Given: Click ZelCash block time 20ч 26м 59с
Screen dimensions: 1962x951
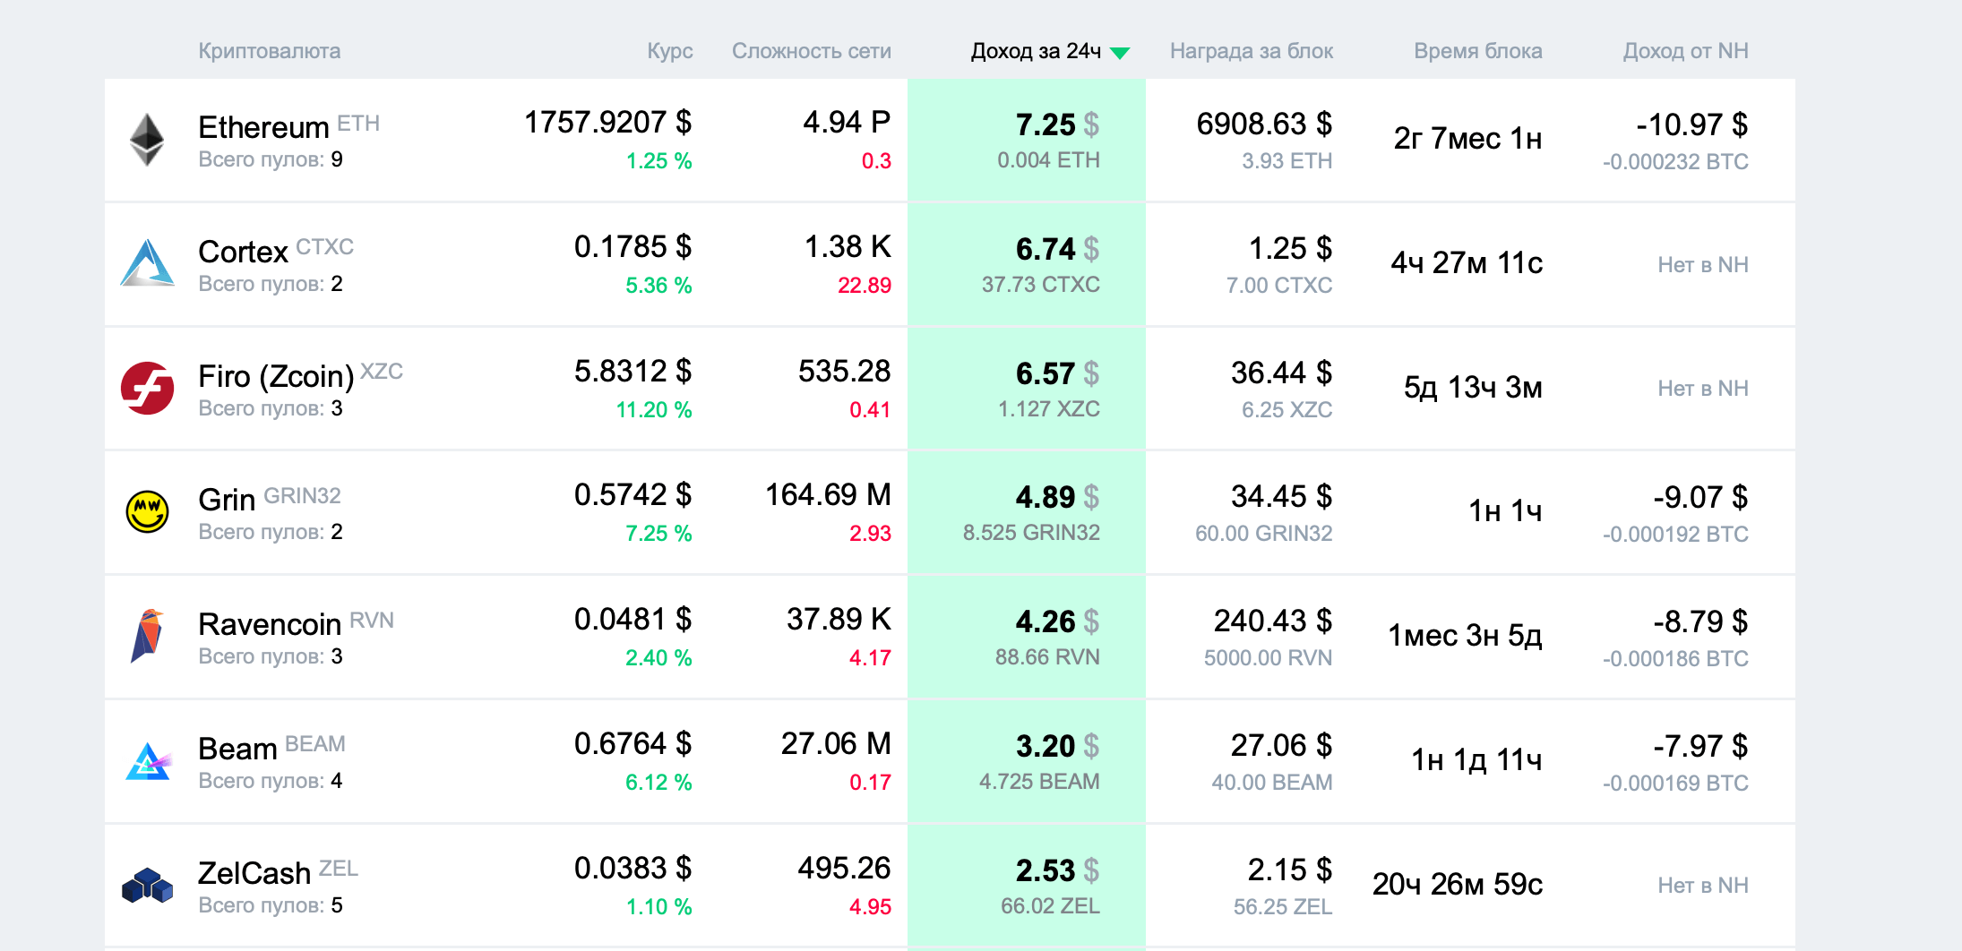Looking at the screenshot, I should pos(1458,884).
